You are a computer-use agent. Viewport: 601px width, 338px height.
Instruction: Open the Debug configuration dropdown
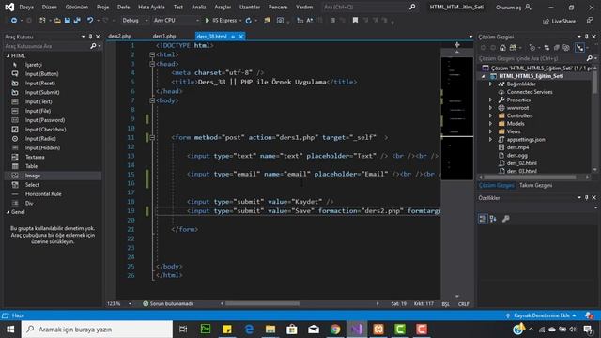[135, 21]
